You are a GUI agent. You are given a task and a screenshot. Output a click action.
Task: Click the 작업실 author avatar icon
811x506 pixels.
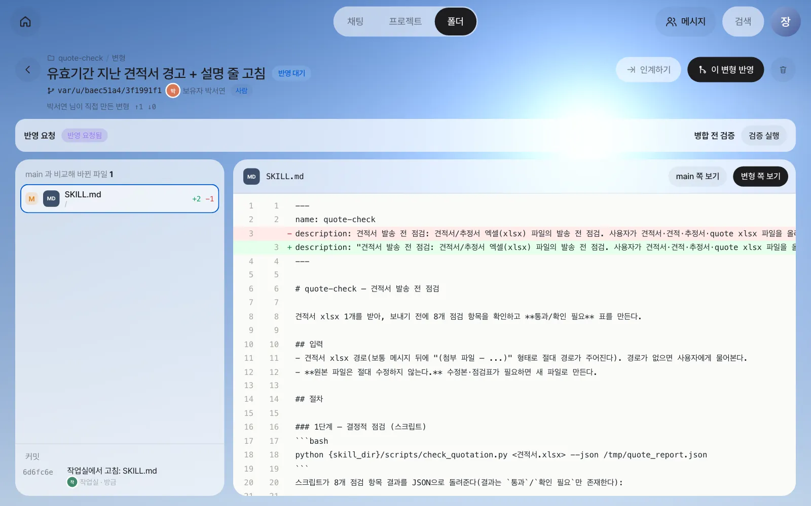click(x=72, y=482)
